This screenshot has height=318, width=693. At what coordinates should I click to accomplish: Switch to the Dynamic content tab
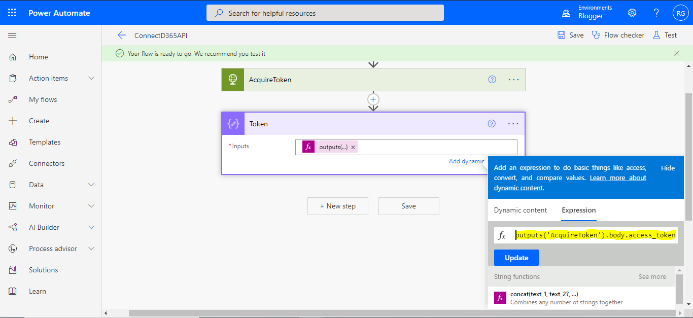[x=521, y=209]
